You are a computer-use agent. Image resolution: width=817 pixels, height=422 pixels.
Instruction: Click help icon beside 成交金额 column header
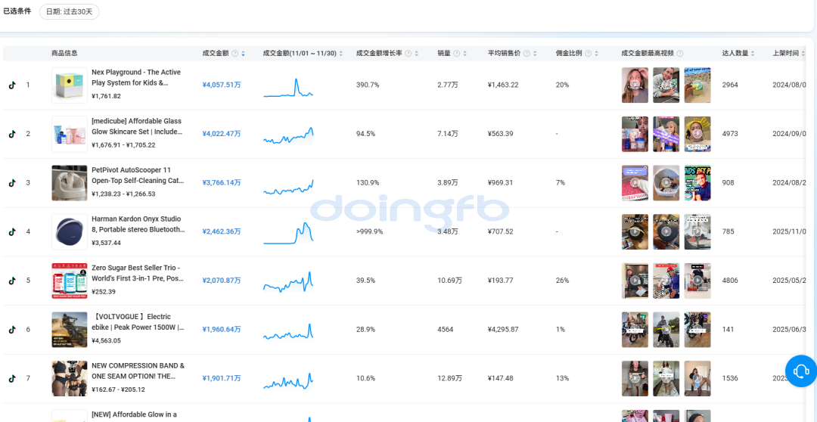point(235,54)
